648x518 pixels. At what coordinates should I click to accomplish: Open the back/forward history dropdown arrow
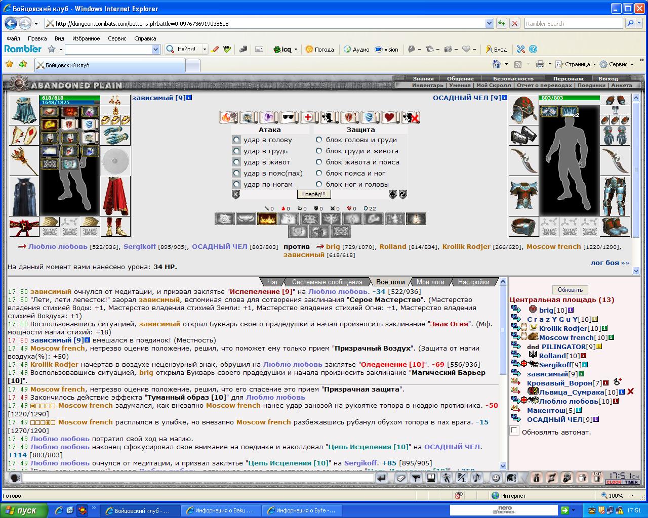point(36,23)
